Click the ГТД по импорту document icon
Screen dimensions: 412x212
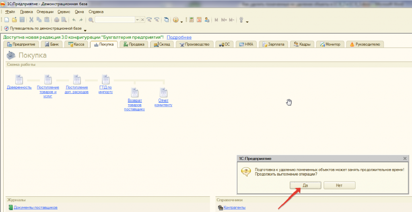point(105,79)
